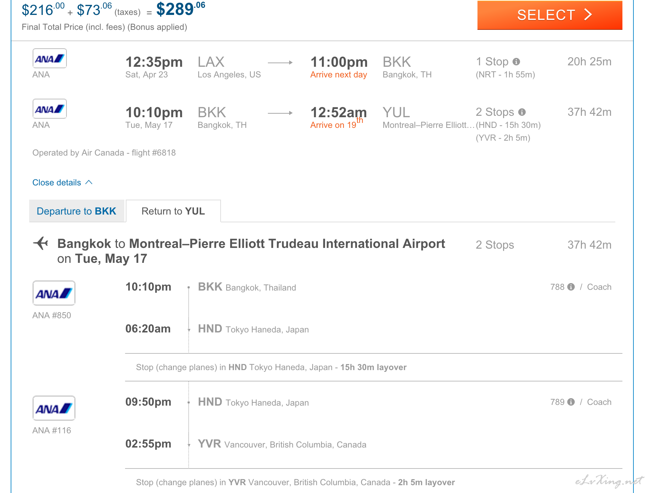Click Operated by Air Canada flight #6818 text
Image resolution: width=648 pixels, height=493 pixels.
[x=104, y=153]
